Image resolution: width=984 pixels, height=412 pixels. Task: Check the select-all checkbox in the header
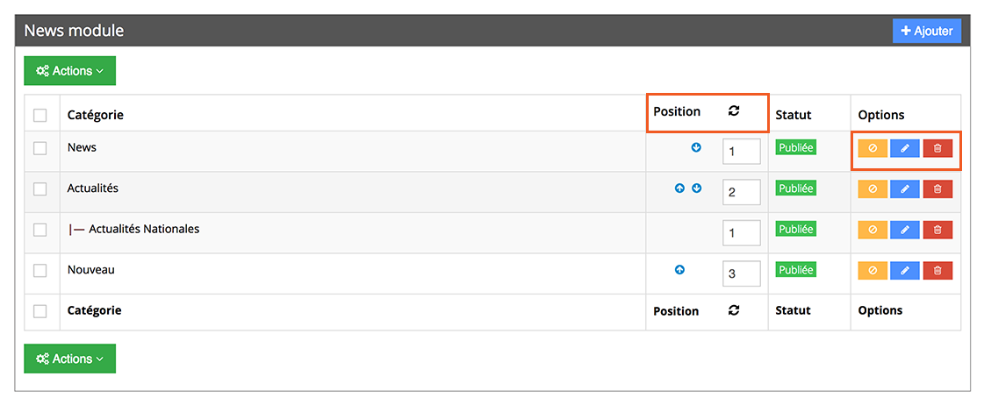coord(40,115)
